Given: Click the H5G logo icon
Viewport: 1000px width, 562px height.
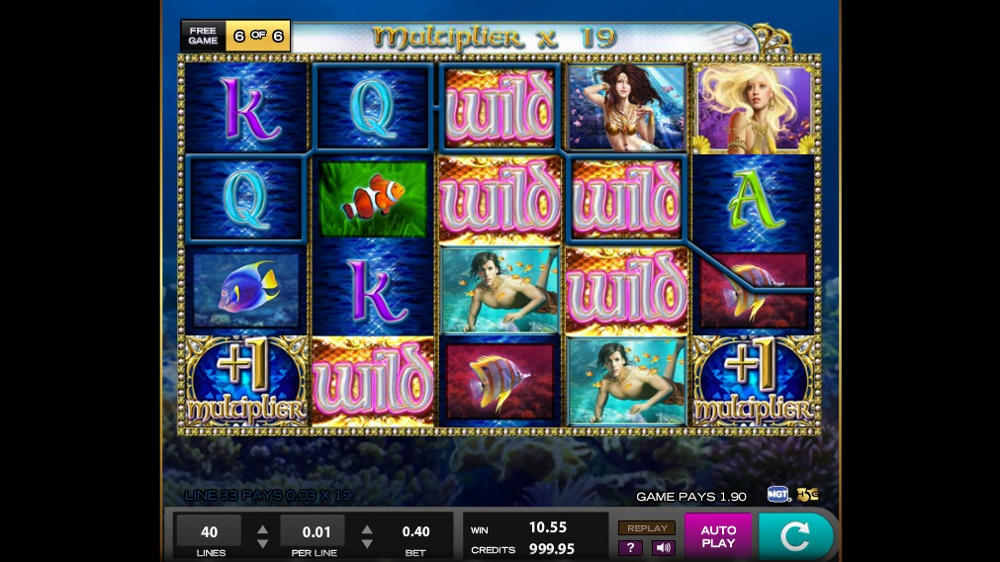Looking at the screenshot, I should tap(807, 495).
